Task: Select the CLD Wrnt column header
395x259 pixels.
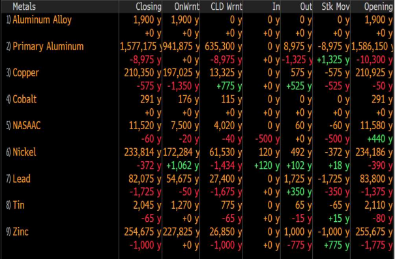Action: point(226,7)
